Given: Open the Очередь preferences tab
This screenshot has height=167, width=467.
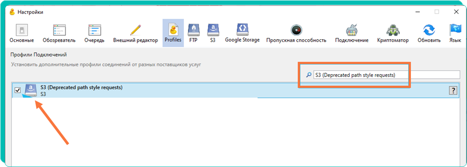Looking at the screenshot, I should (x=95, y=34).
